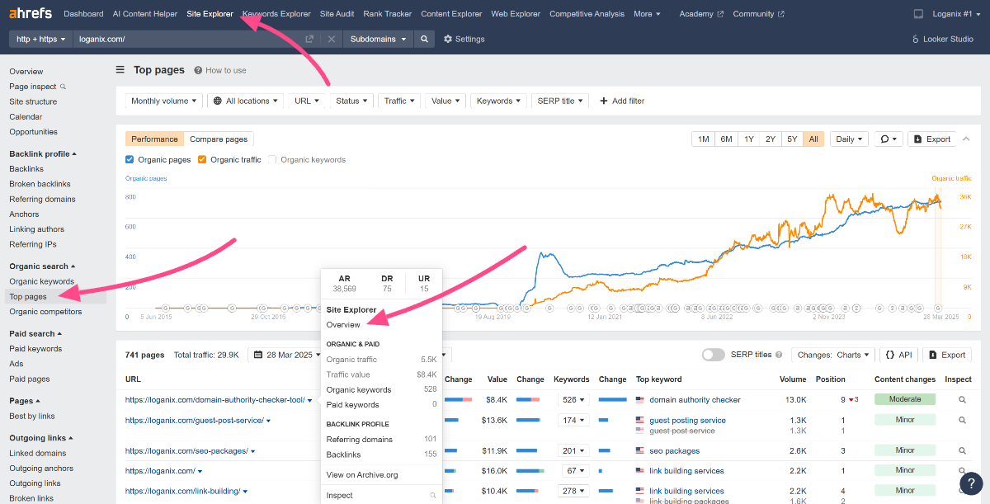Click the monitor icon near account name
This screenshot has height=504, width=990.
tap(919, 14)
